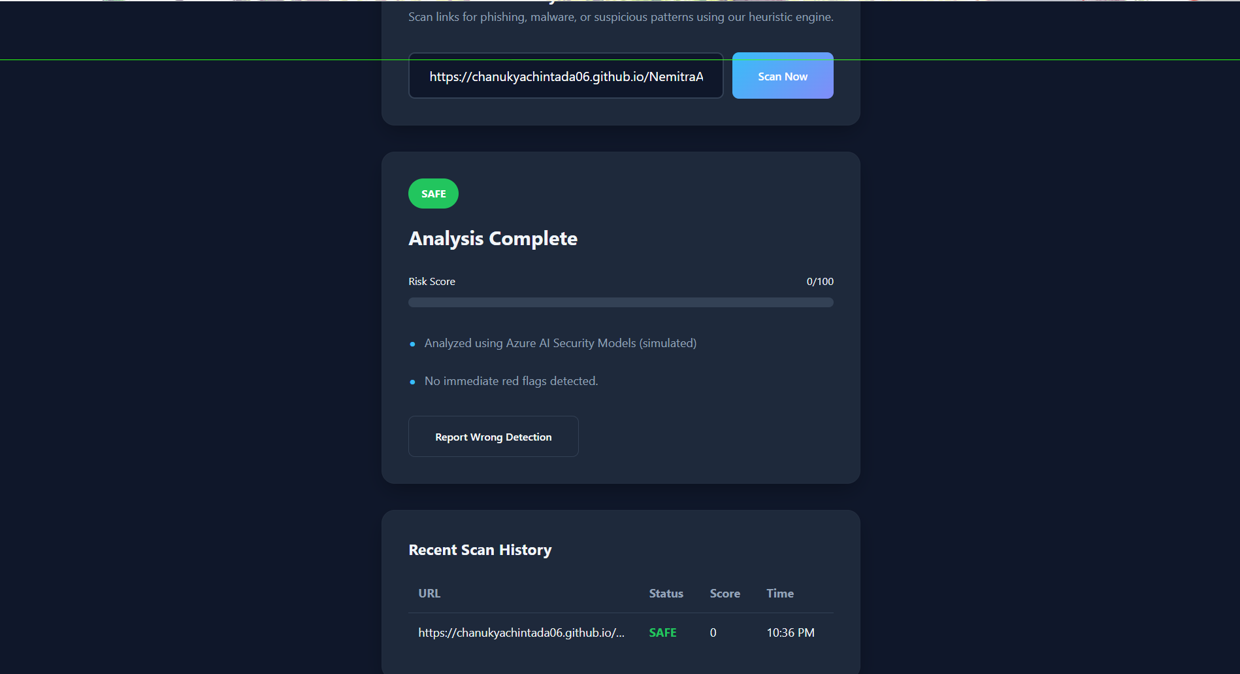
Task: Click the 0/100 risk score value
Action: 819,281
